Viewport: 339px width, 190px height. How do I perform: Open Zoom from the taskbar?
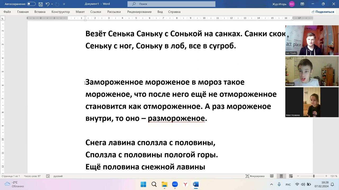pyautogui.click(x=175, y=184)
